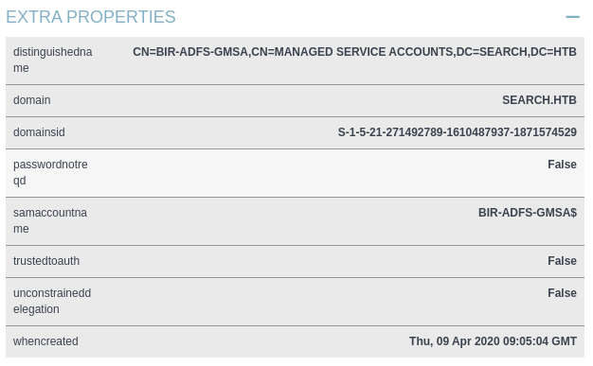Click the distinguishedname property label
The image size is (593, 366).
tap(52, 60)
